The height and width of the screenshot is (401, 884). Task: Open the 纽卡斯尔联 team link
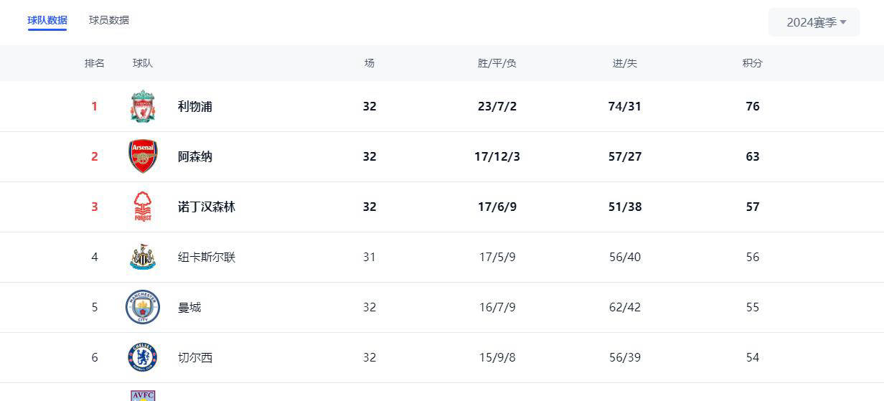(207, 257)
